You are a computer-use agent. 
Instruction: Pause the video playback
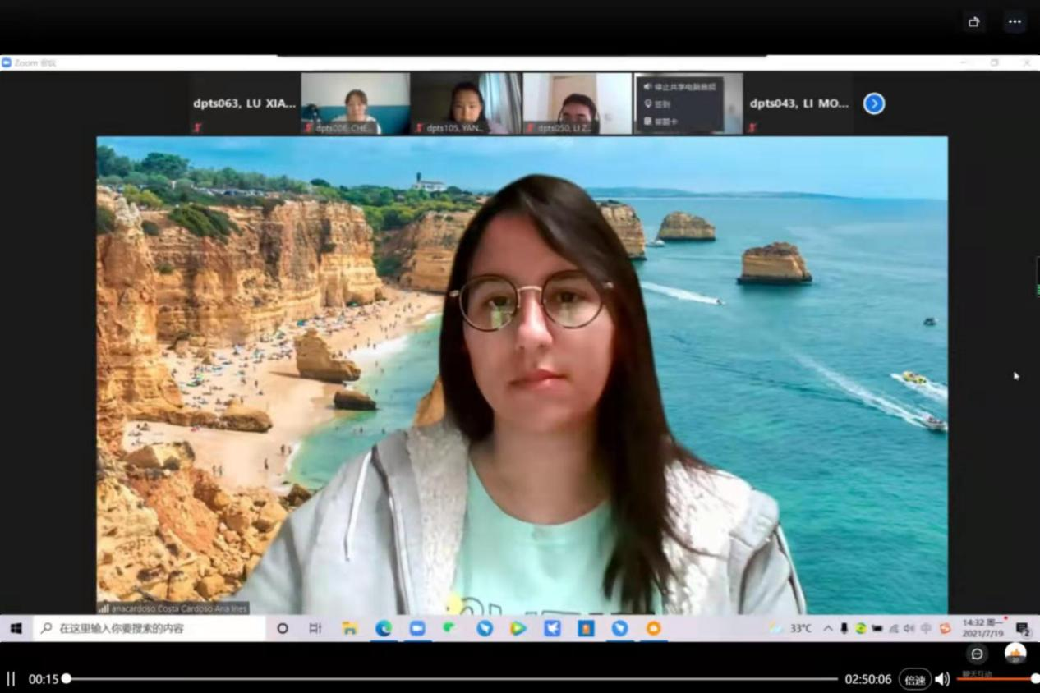pyautogui.click(x=11, y=679)
